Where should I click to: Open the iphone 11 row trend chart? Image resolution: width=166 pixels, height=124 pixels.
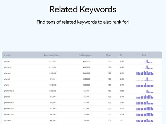coord(145,67)
